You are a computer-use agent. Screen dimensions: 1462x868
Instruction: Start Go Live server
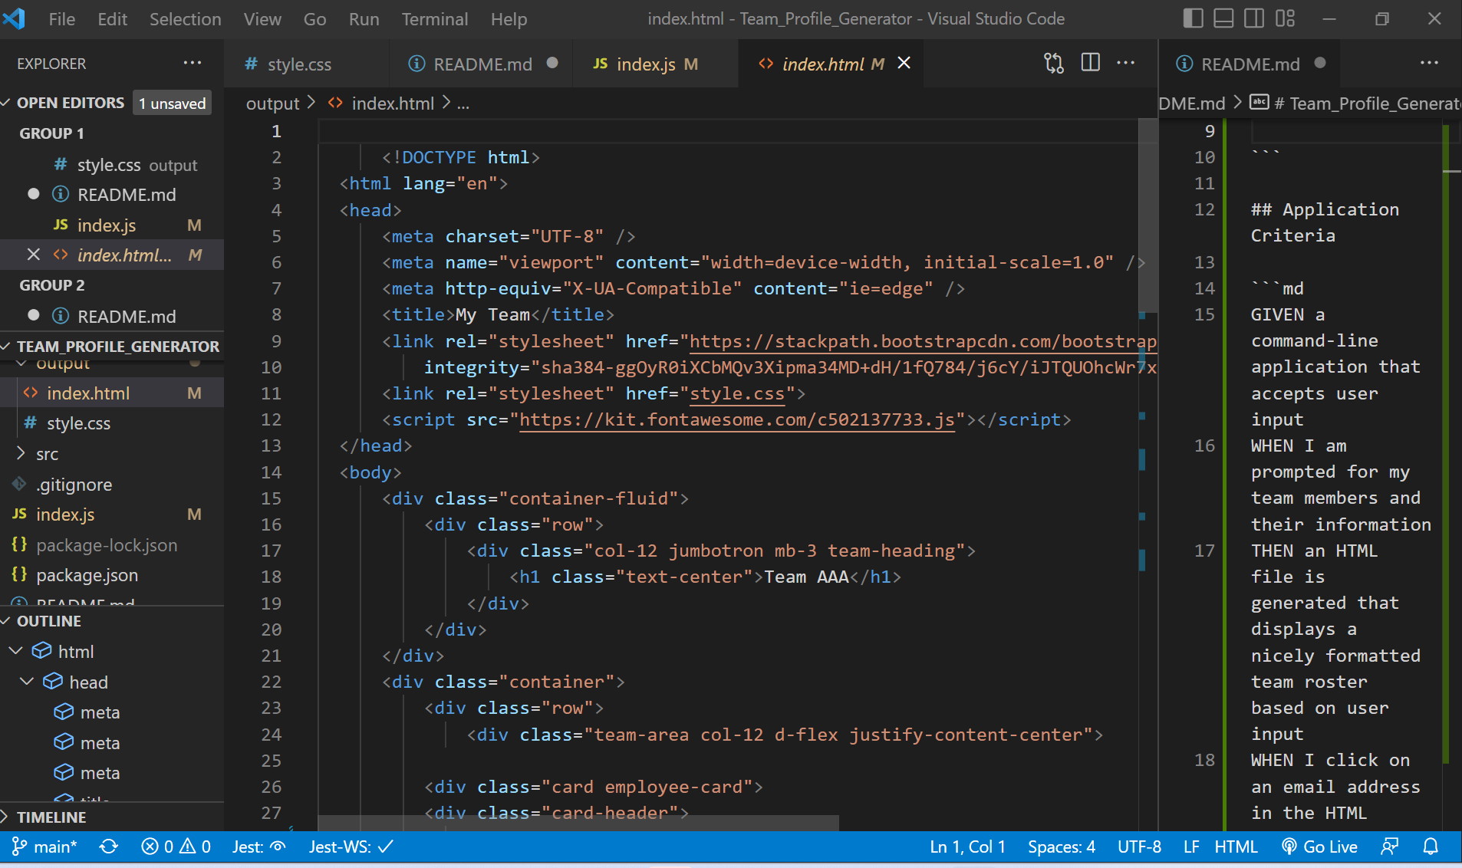click(x=1320, y=847)
